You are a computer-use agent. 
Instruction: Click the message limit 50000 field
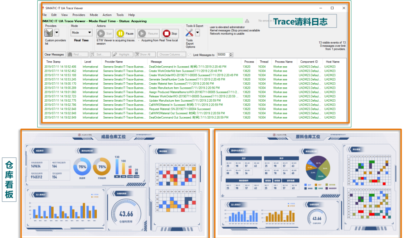(x=222, y=54)
